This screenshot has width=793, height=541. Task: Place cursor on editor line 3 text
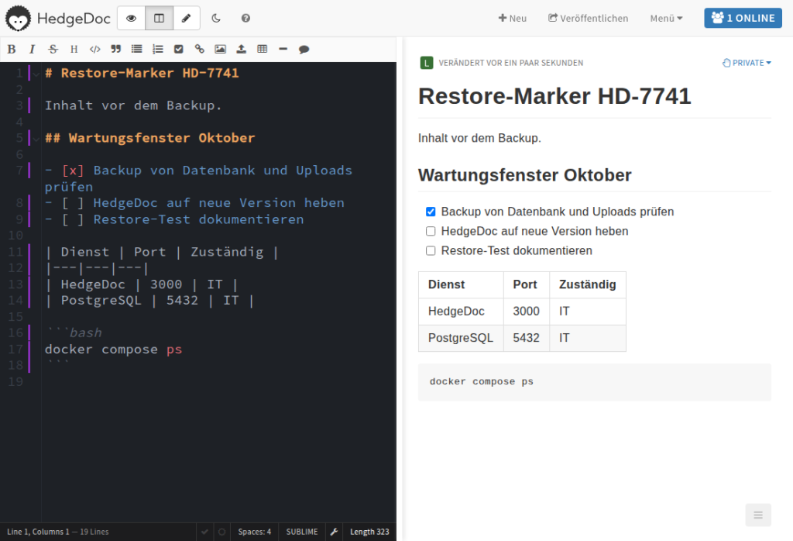click(x=133, y=105)
